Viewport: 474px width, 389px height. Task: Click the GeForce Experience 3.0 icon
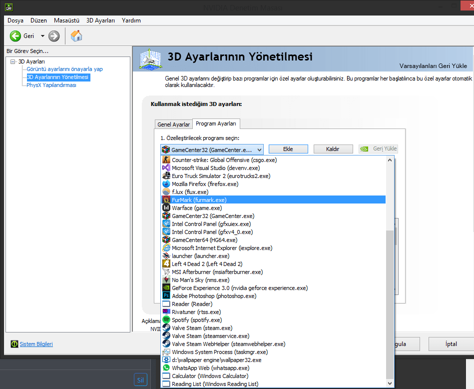[166, 288]
